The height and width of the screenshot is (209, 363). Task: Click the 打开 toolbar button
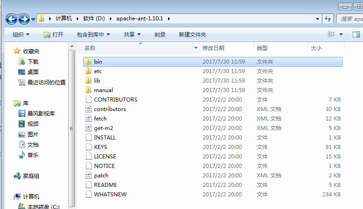coord(53,35)
